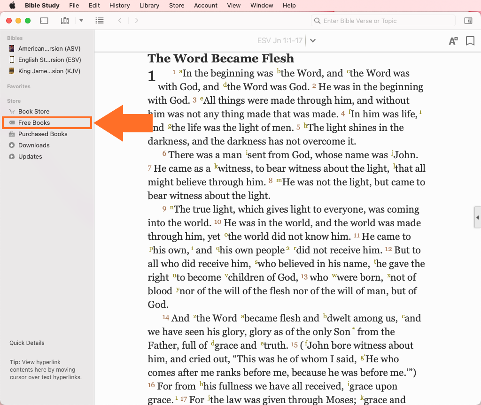Open the Account menu
This screenshot has width=481, height=405.
tap(206, 6)
